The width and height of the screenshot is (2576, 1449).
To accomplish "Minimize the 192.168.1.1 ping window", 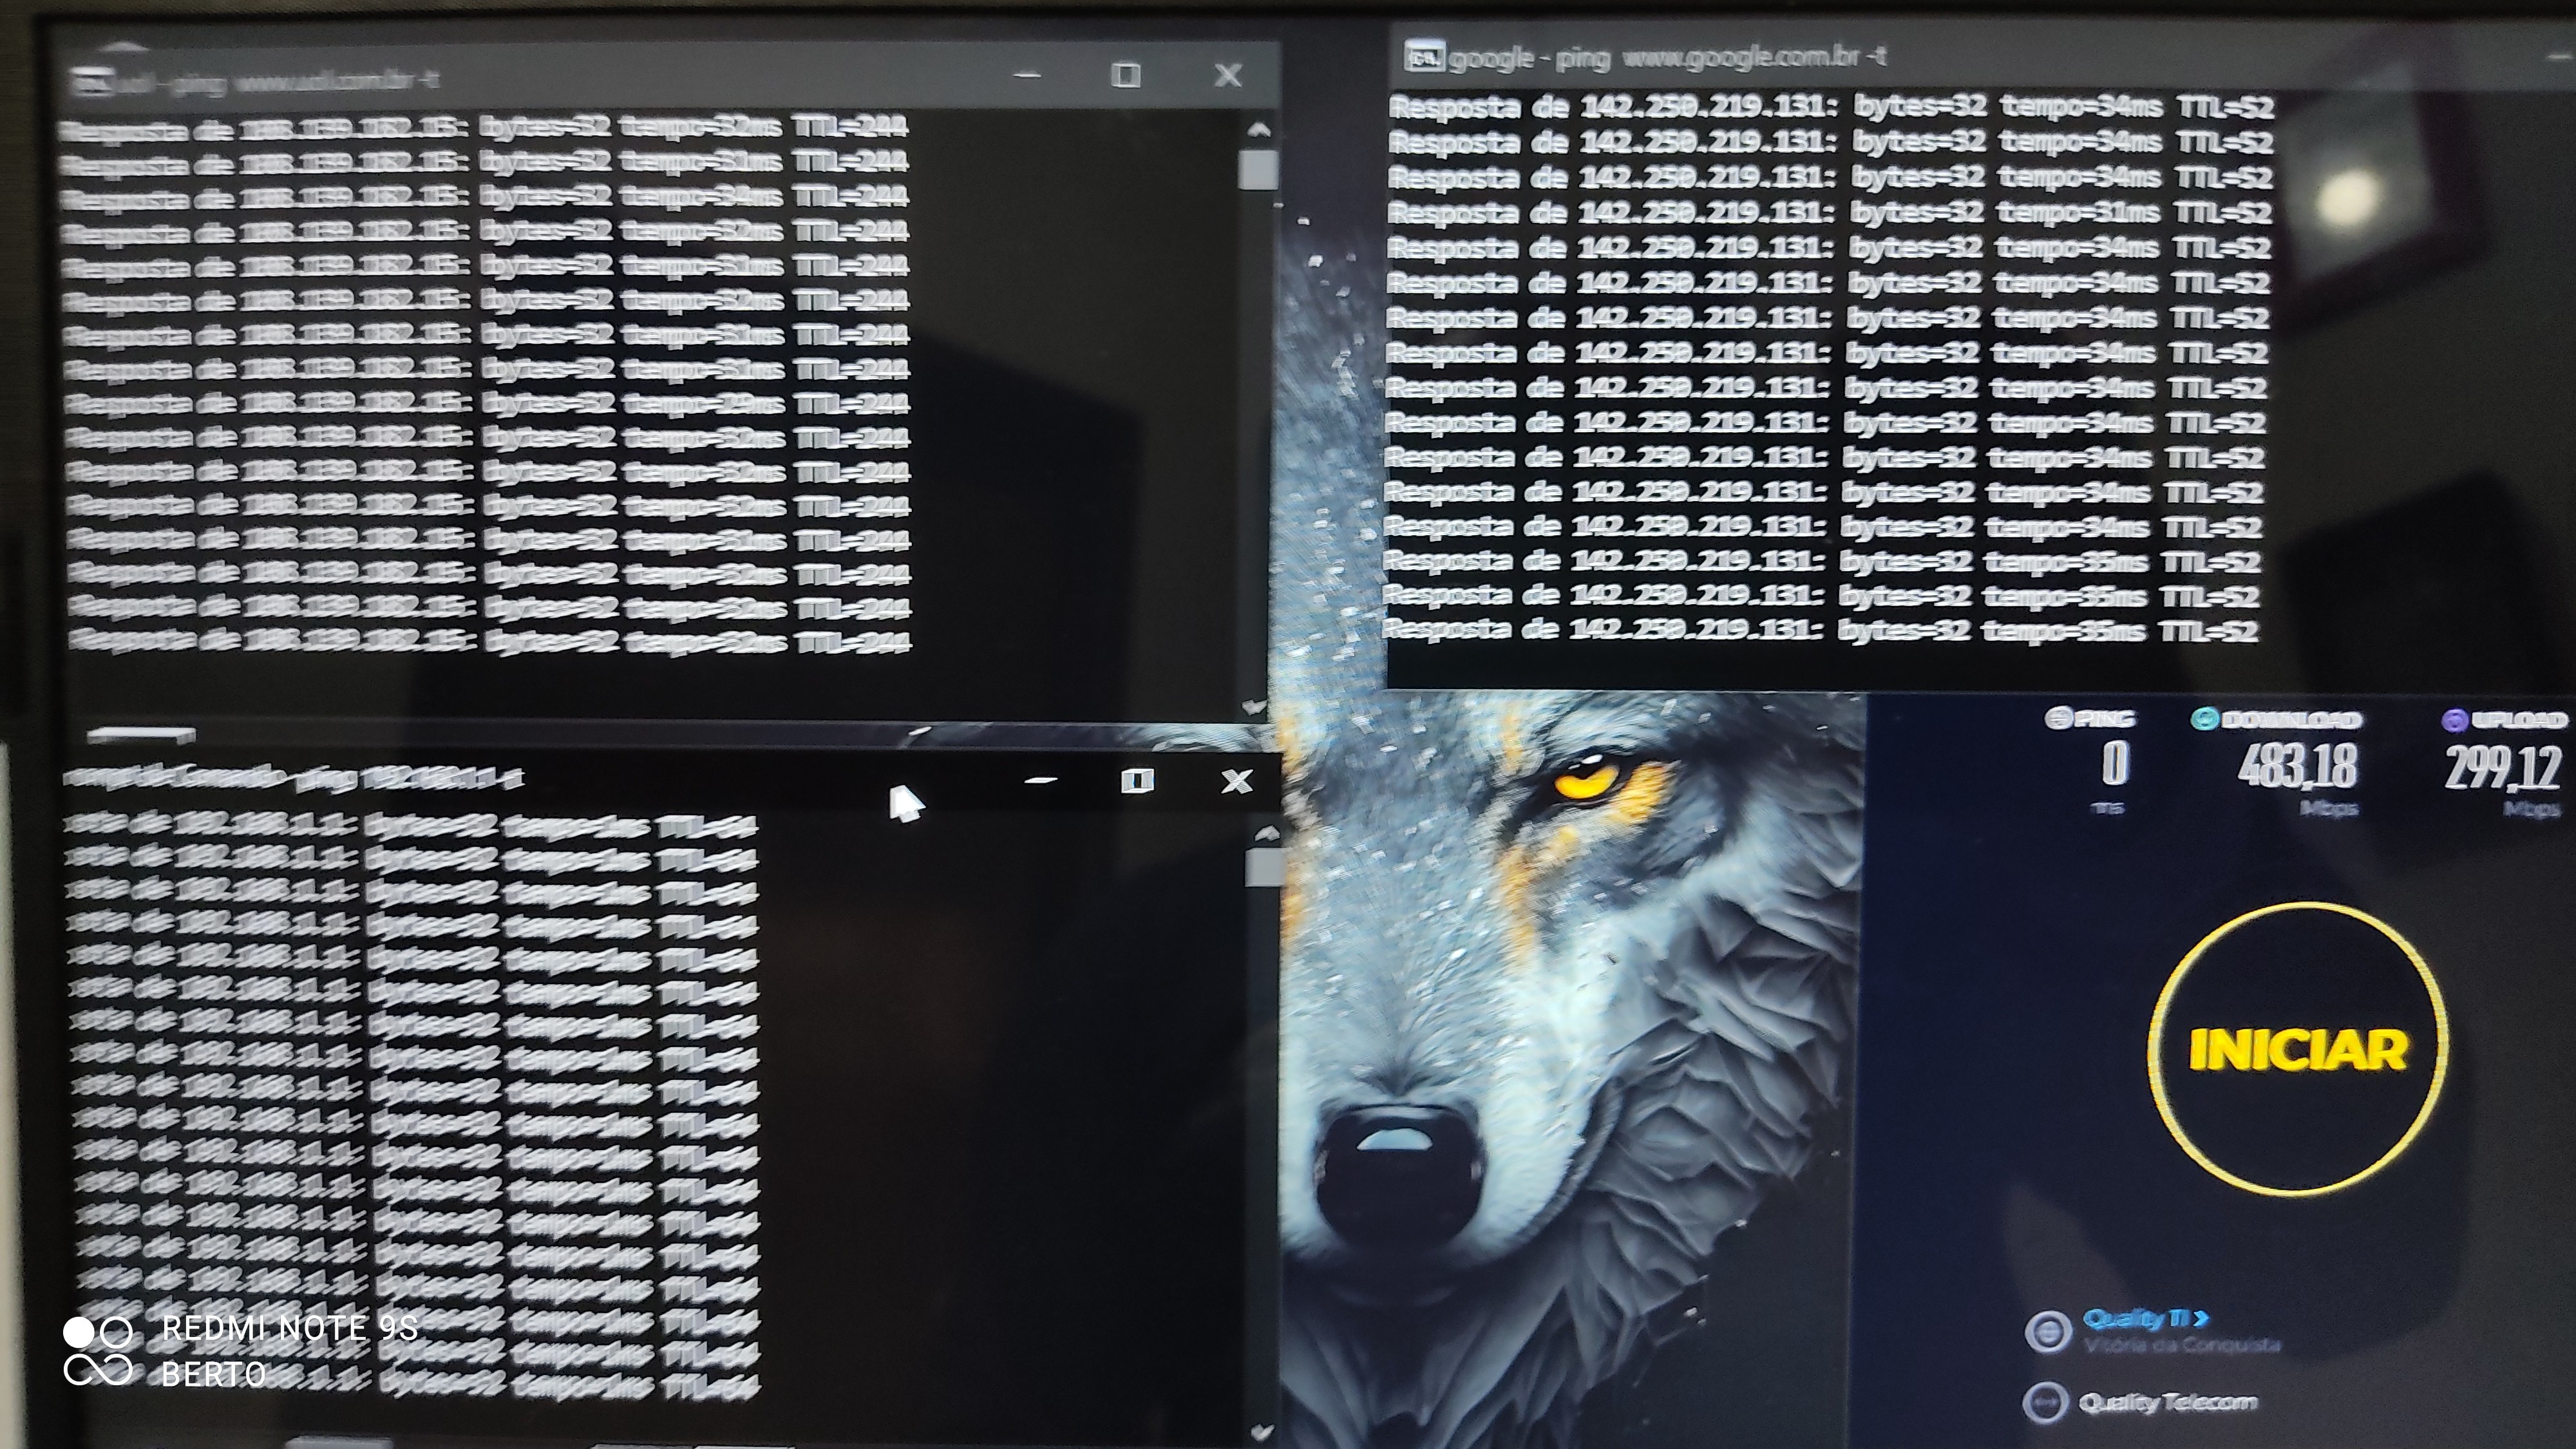I will [1041, 780].
